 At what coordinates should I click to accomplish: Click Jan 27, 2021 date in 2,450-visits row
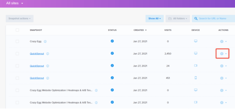point(140,54)
